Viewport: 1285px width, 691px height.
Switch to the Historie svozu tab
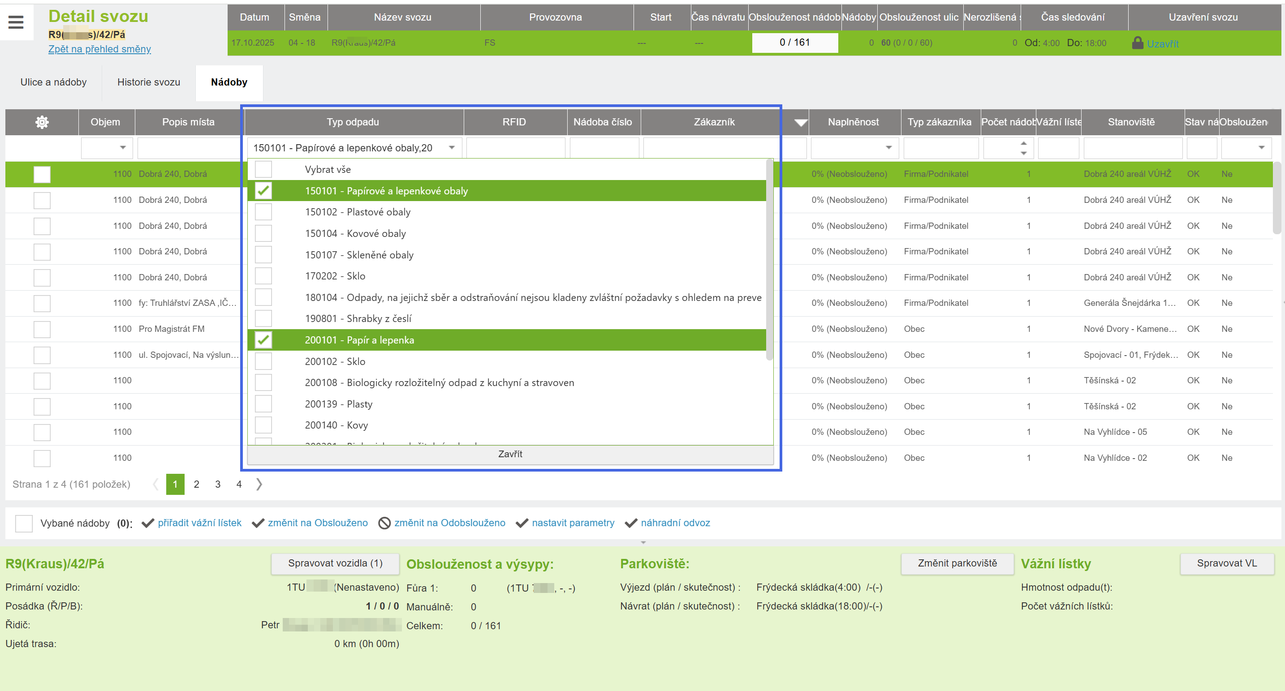click(x=149, y=82)
